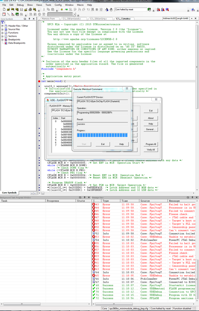The height and width of the screenshot is (311, 199).
Task: Pin the Background Task Progress Window
Action: (85, 197)
